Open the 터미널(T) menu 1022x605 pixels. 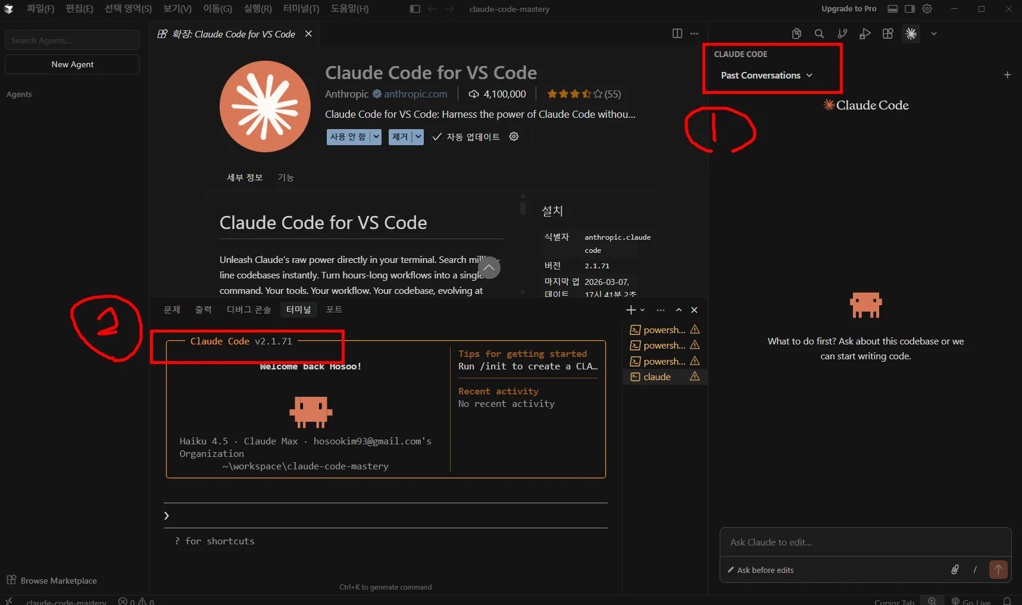coord(301,9)
